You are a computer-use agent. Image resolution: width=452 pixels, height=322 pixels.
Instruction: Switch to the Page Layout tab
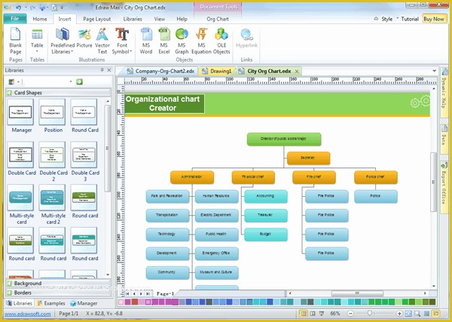(97, 19)
